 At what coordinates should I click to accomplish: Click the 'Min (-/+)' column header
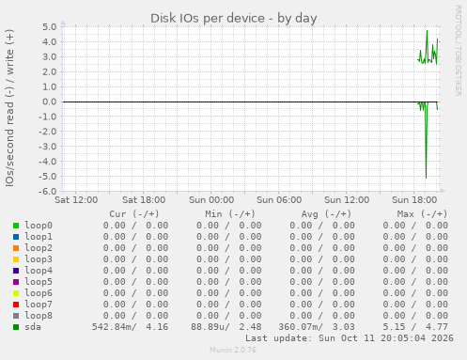coord(230,214)
